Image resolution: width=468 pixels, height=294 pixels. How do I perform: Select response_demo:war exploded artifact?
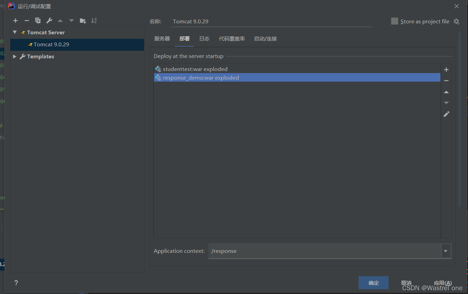(x=297, y=78)
